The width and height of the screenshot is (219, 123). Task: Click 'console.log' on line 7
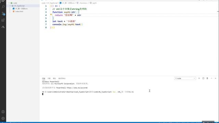60,24
